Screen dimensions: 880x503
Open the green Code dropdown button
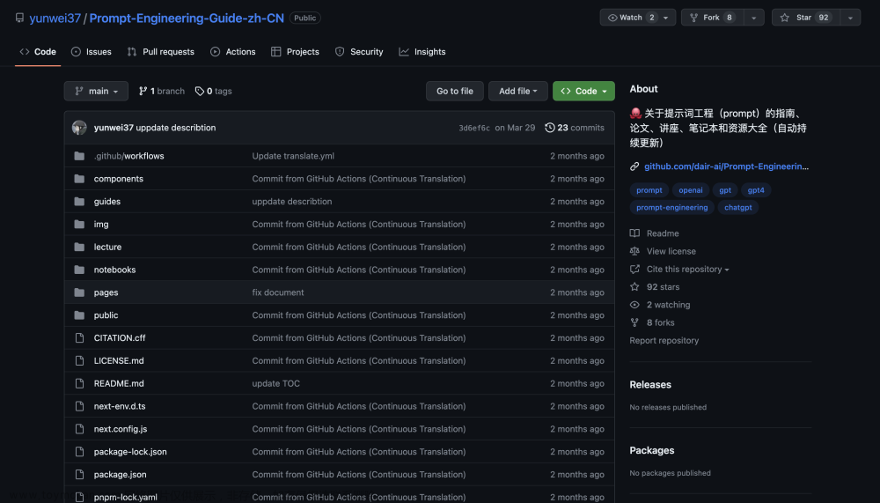[x=583, y=91]
